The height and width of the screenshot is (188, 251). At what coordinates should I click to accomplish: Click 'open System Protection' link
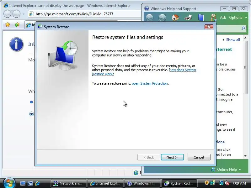tap(150, 83)
